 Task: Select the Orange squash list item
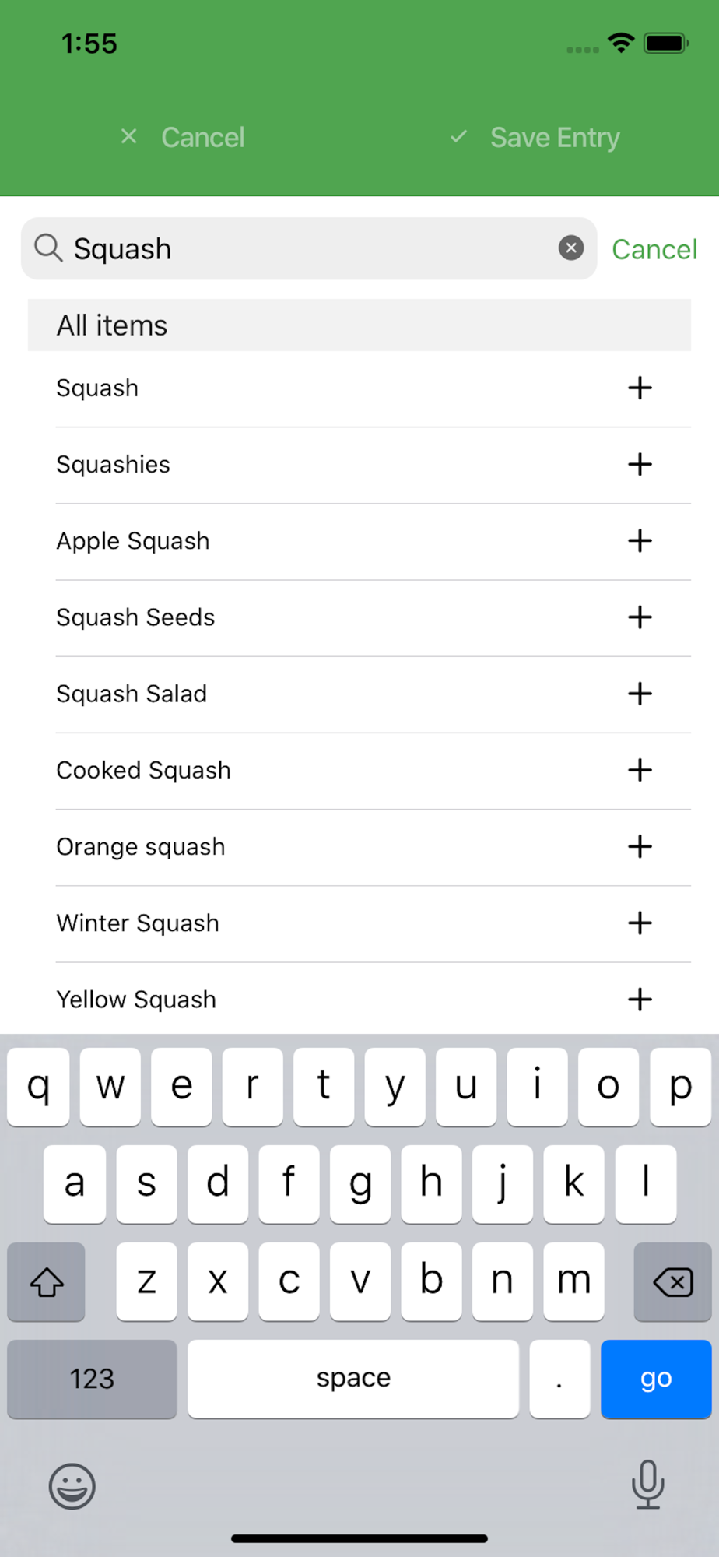[x=141, y=846]
